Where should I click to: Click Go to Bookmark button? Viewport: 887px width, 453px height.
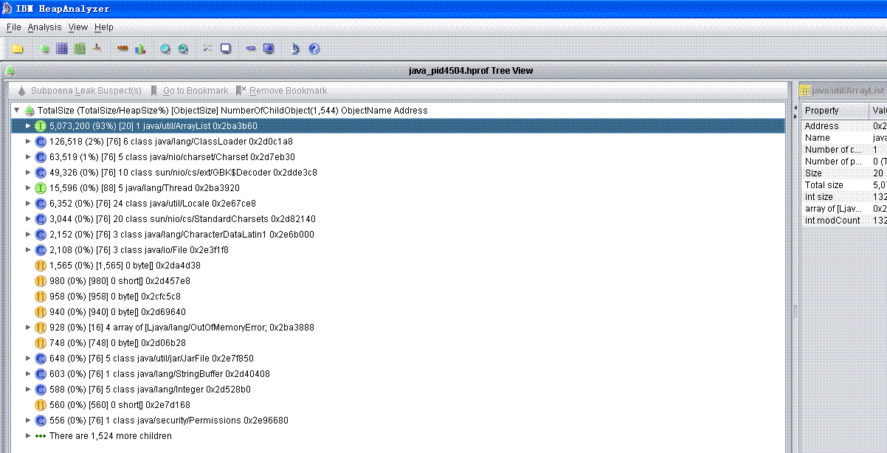(x=190, y=91)
